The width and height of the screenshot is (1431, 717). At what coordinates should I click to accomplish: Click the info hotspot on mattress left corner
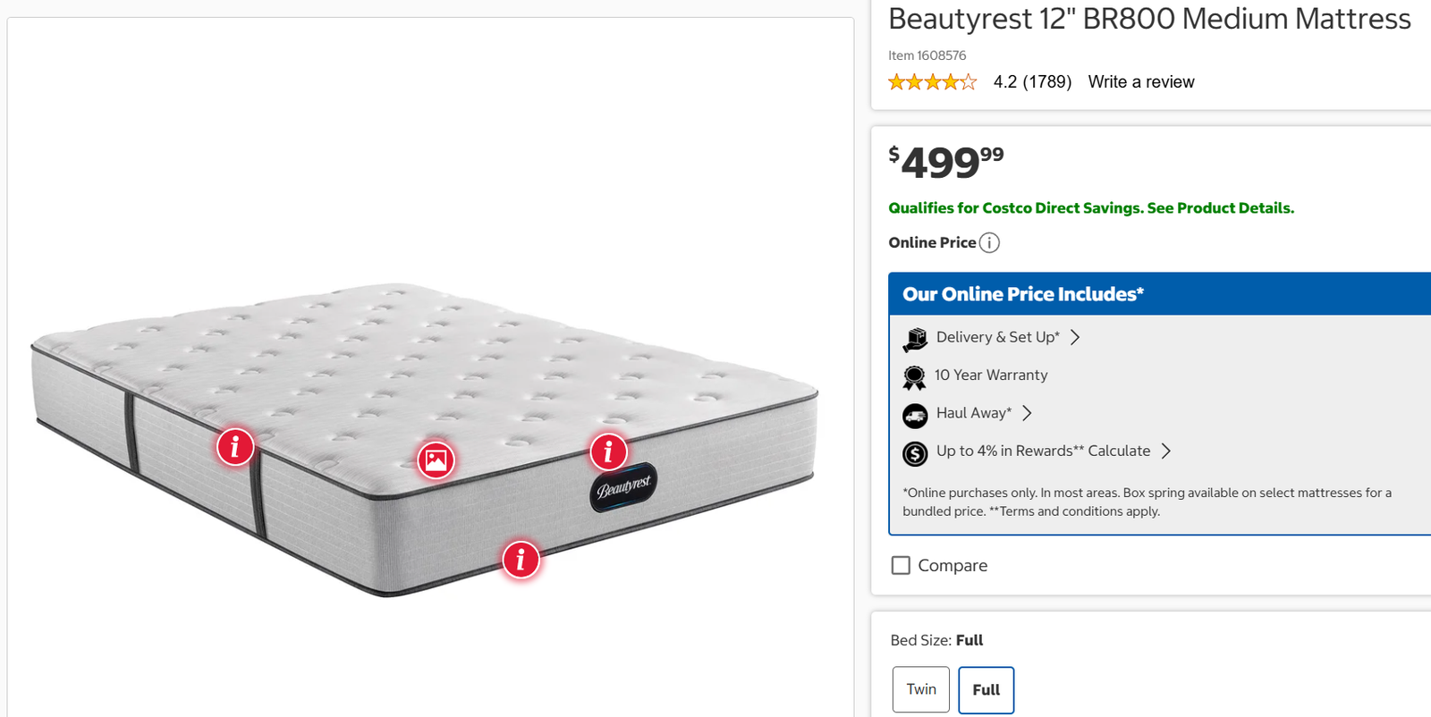pos(235,445)
